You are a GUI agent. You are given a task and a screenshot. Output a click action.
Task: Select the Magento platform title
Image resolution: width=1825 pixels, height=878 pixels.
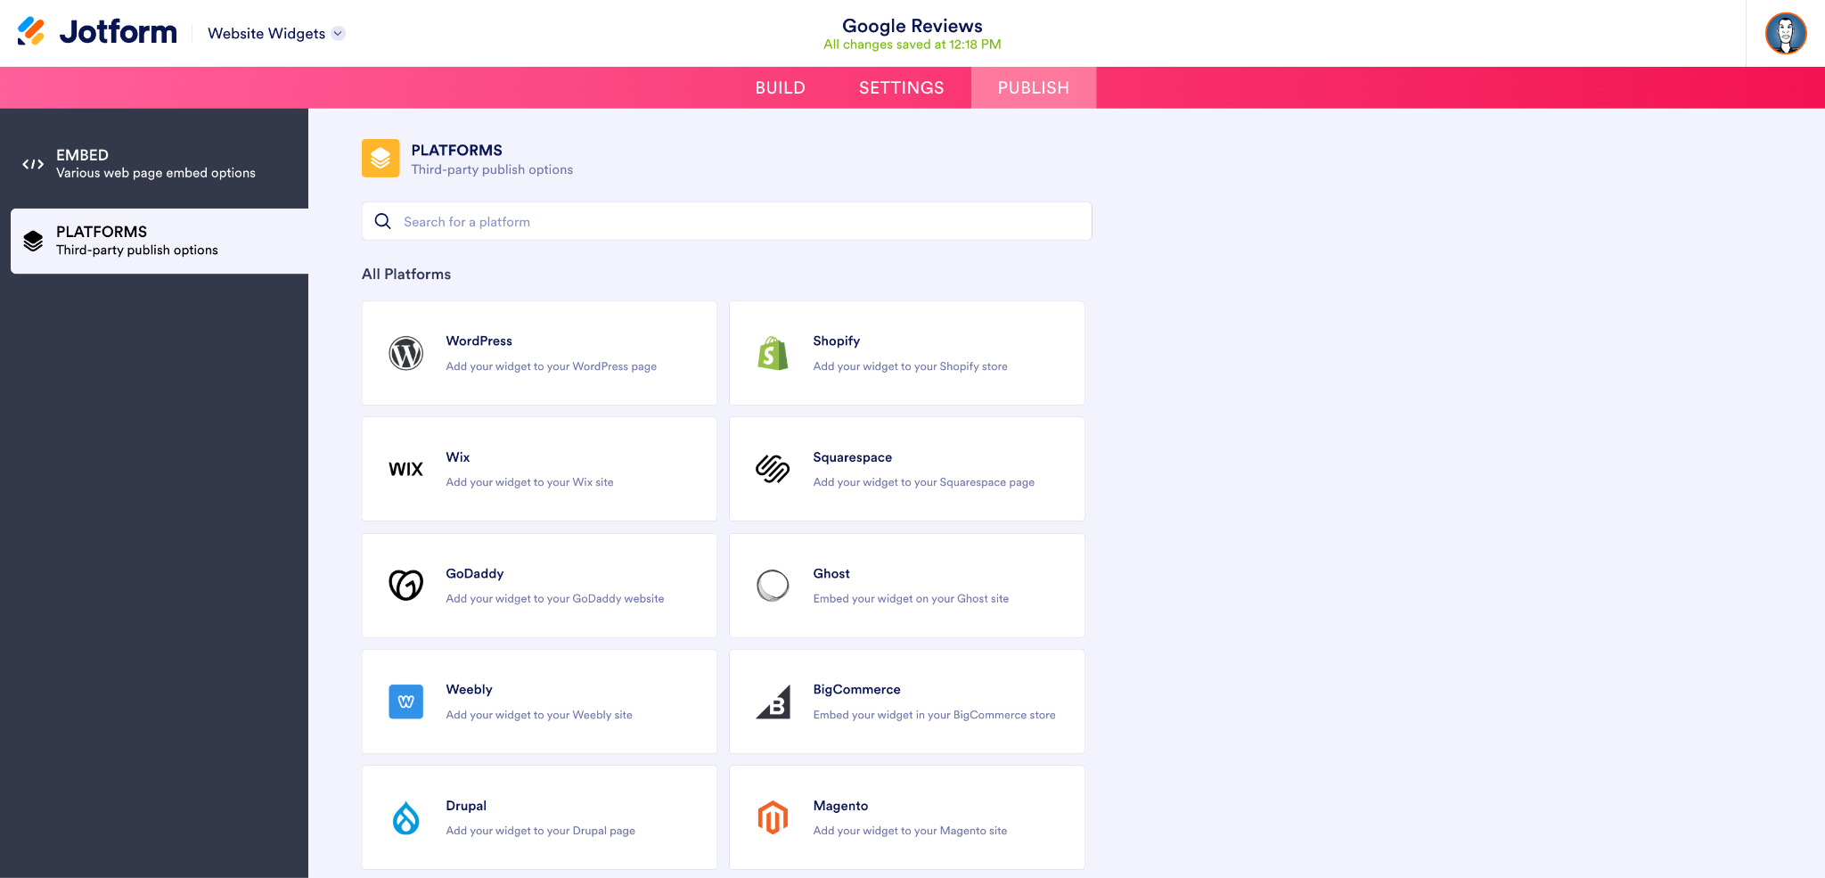click(840, 806)
